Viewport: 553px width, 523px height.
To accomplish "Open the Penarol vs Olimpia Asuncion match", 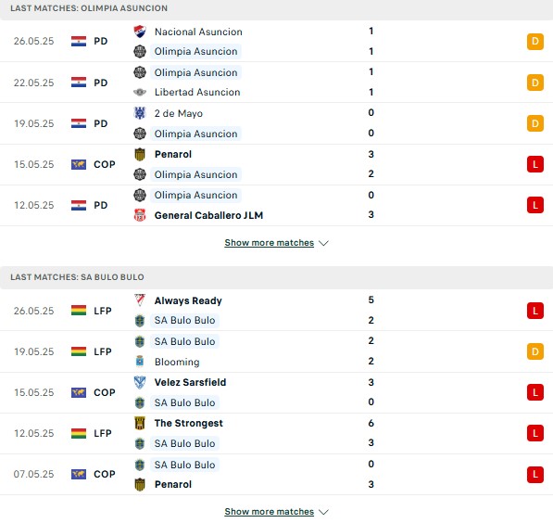I will (276, 164).
